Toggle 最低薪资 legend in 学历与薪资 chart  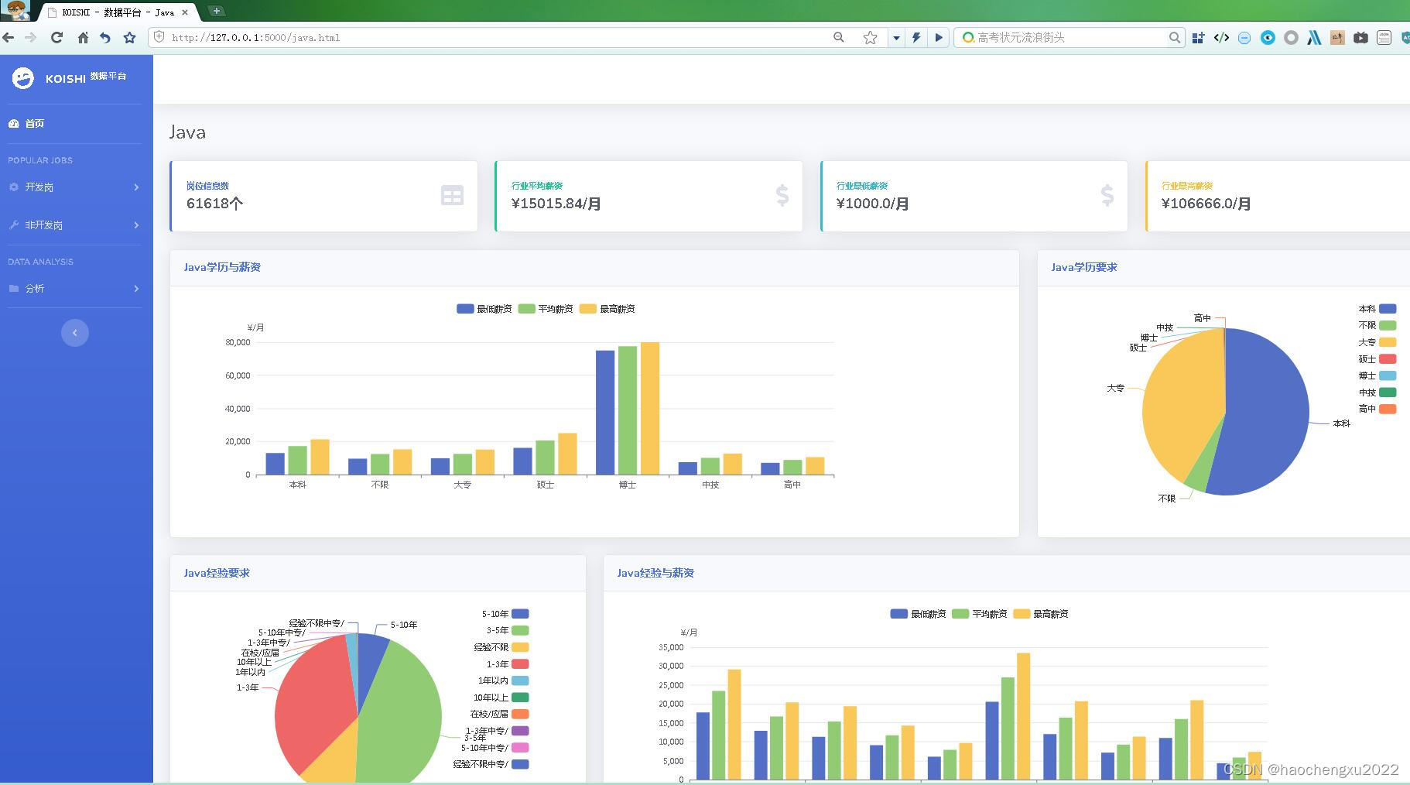484,309
